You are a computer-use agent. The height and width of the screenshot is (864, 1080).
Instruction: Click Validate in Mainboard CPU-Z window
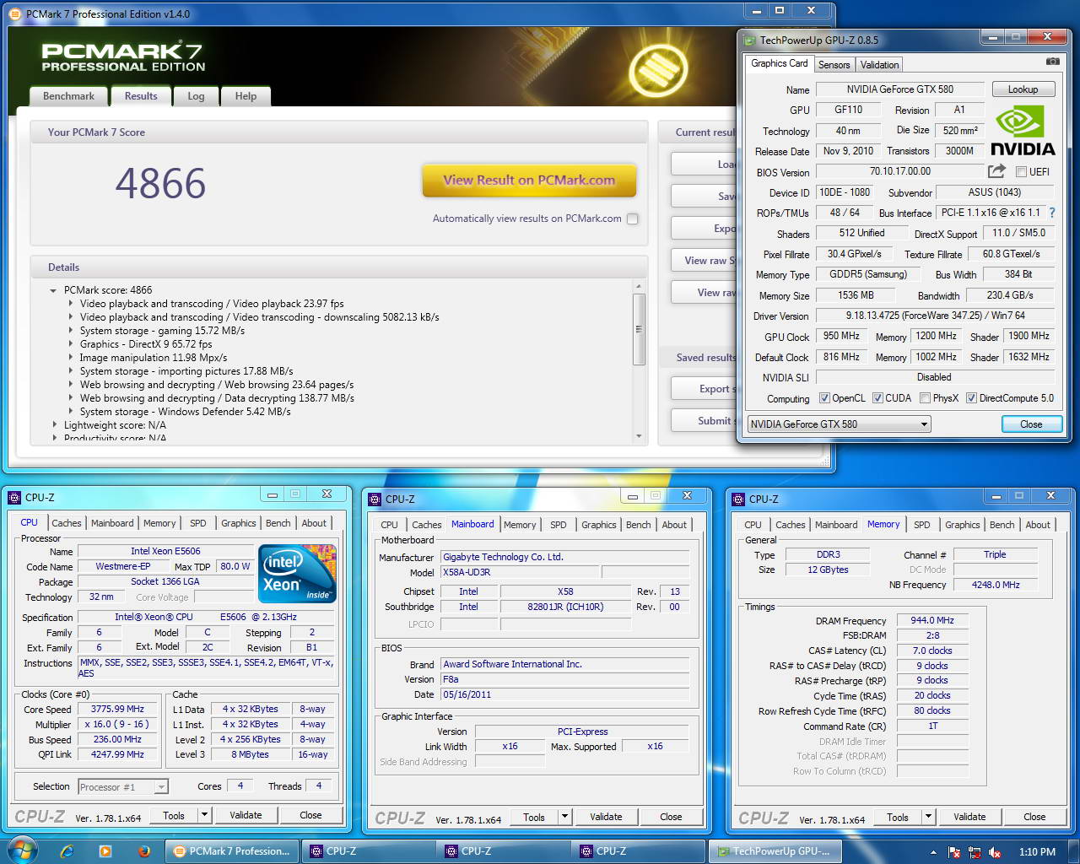click(x=606, y=817)
